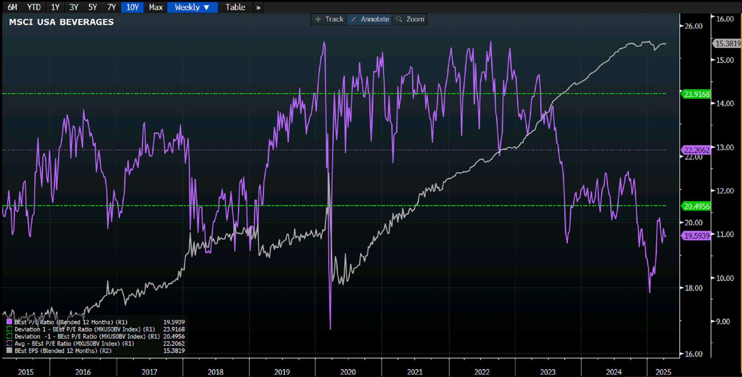Activate the Track crosshair tool
Viewport: 742px width, 377px height.
coord(329,19)
